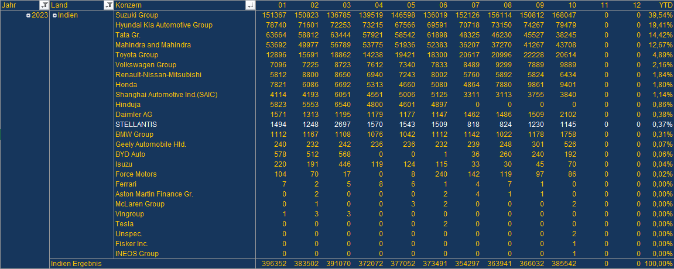The image size is (674, 269).
Task: Click the INEOS Group label
Action: [136, 254]
